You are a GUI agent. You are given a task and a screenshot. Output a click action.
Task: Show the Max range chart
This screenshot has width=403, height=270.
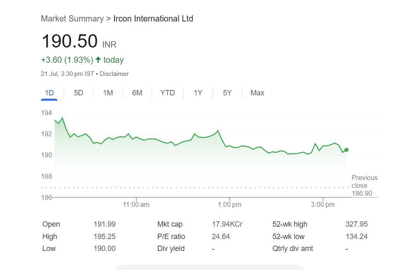click(x=257, y=93)
